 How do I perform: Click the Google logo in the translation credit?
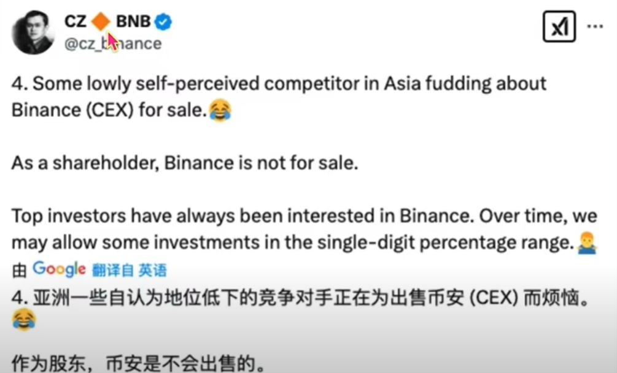59,269
